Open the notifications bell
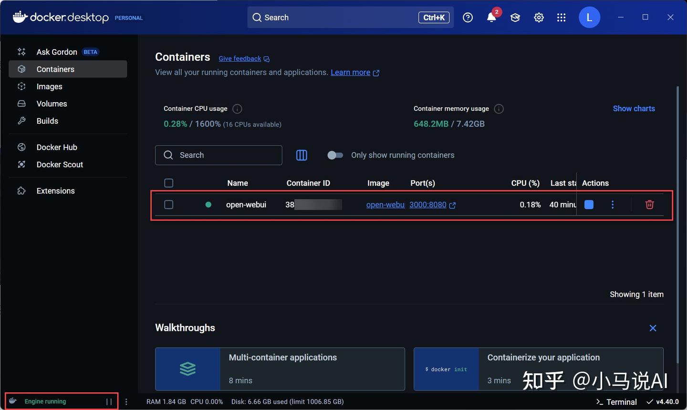This screenshot has height=410, width=687. tap(491, 17)
